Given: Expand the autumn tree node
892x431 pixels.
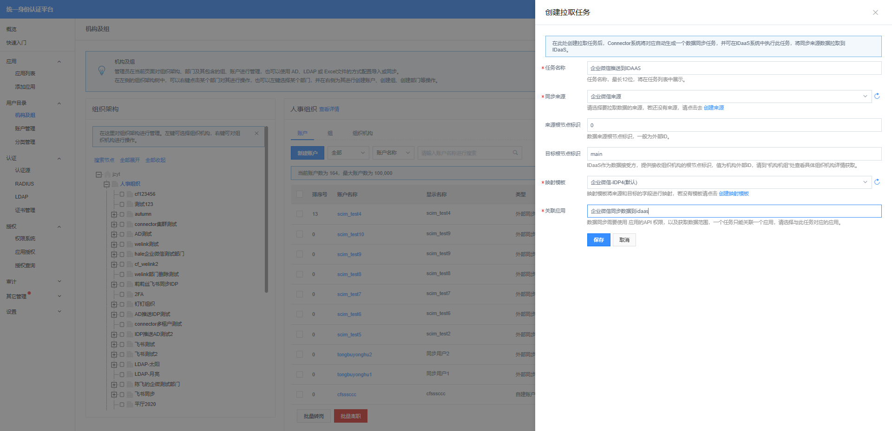Looking at the screenshot, I should point(114,214).
